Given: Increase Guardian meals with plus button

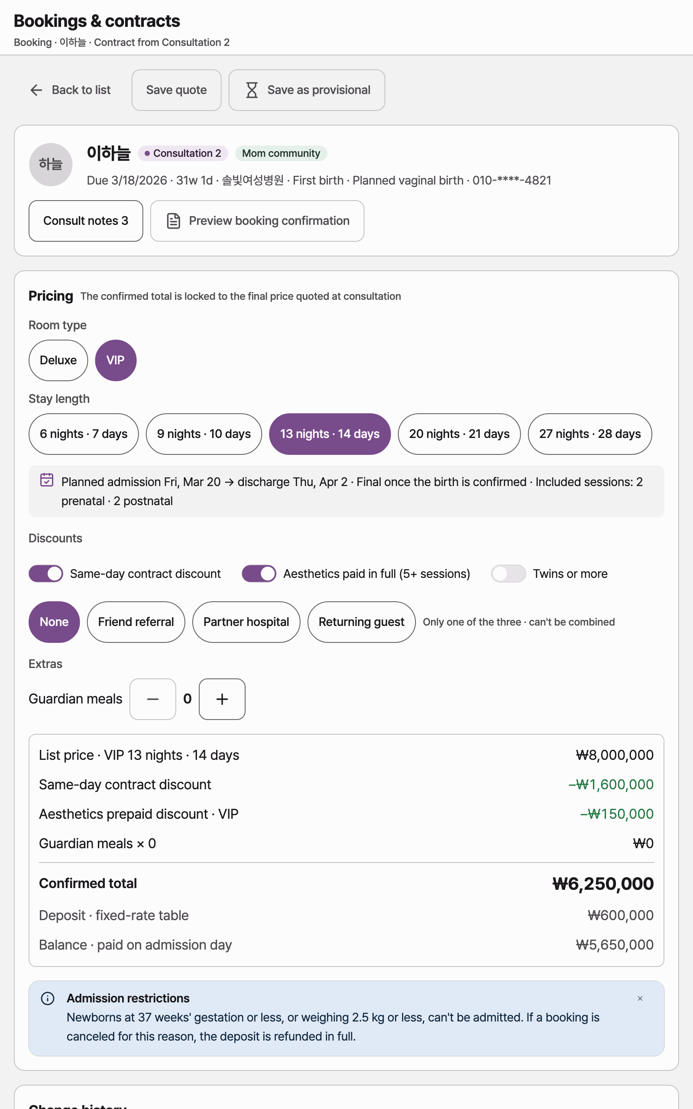Looking at the screenshot, I should (222, 699).
